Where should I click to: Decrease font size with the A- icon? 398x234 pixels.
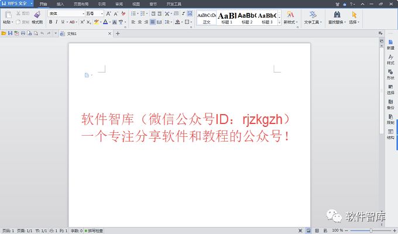116,13
